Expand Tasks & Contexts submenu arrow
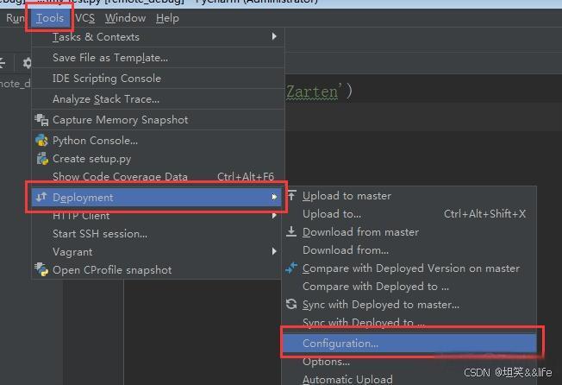The image size is (562, 385). [x=274, y=36]
